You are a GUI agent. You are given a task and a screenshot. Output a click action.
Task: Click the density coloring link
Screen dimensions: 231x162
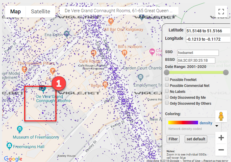point(206,123)
